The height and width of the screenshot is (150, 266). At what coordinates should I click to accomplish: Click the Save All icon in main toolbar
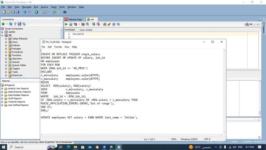17,12
